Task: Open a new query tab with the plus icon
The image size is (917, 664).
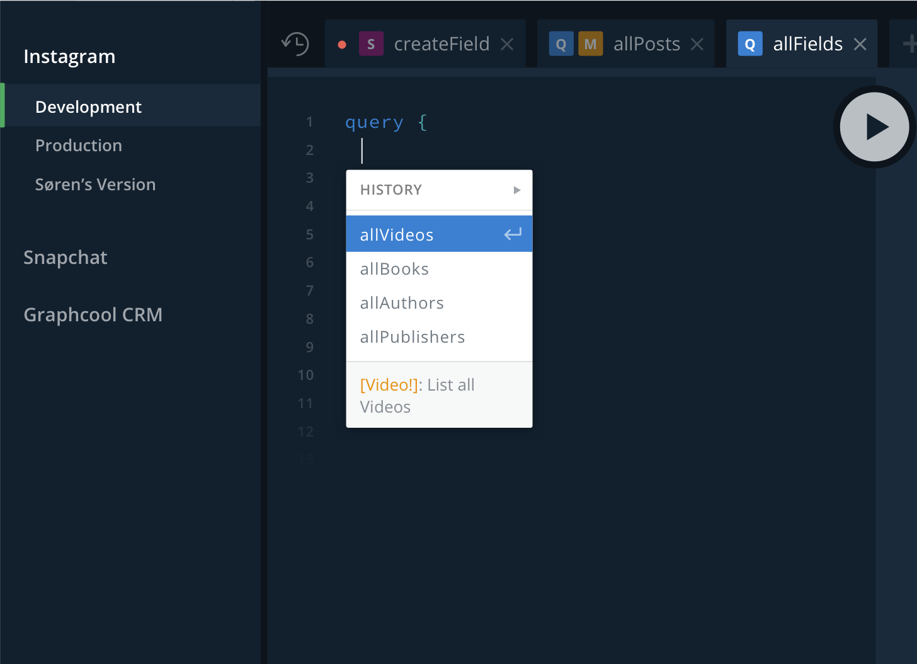Action: point(911,43)
